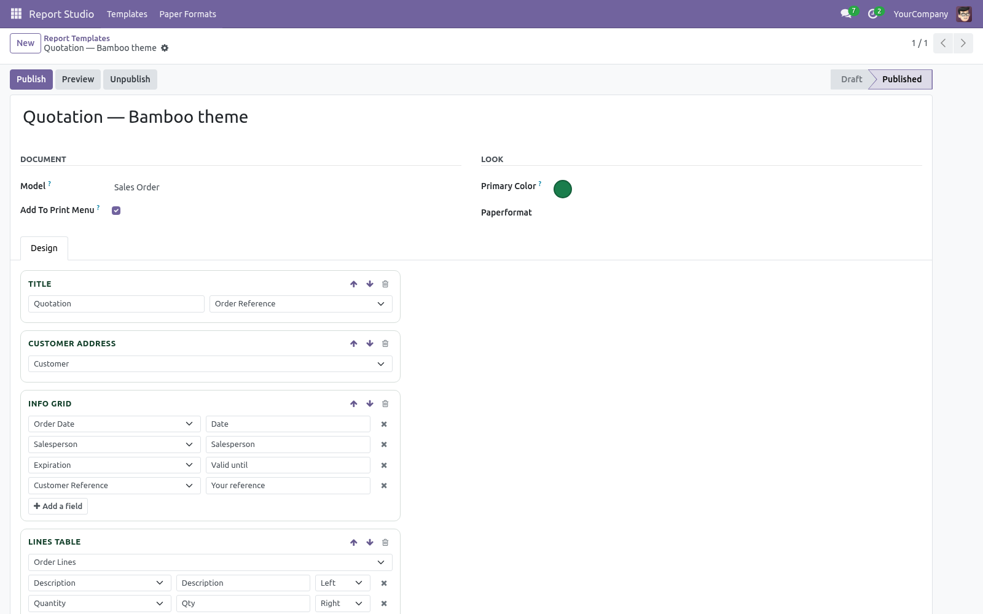Move Info Grid block down

(x=370, y=403)
